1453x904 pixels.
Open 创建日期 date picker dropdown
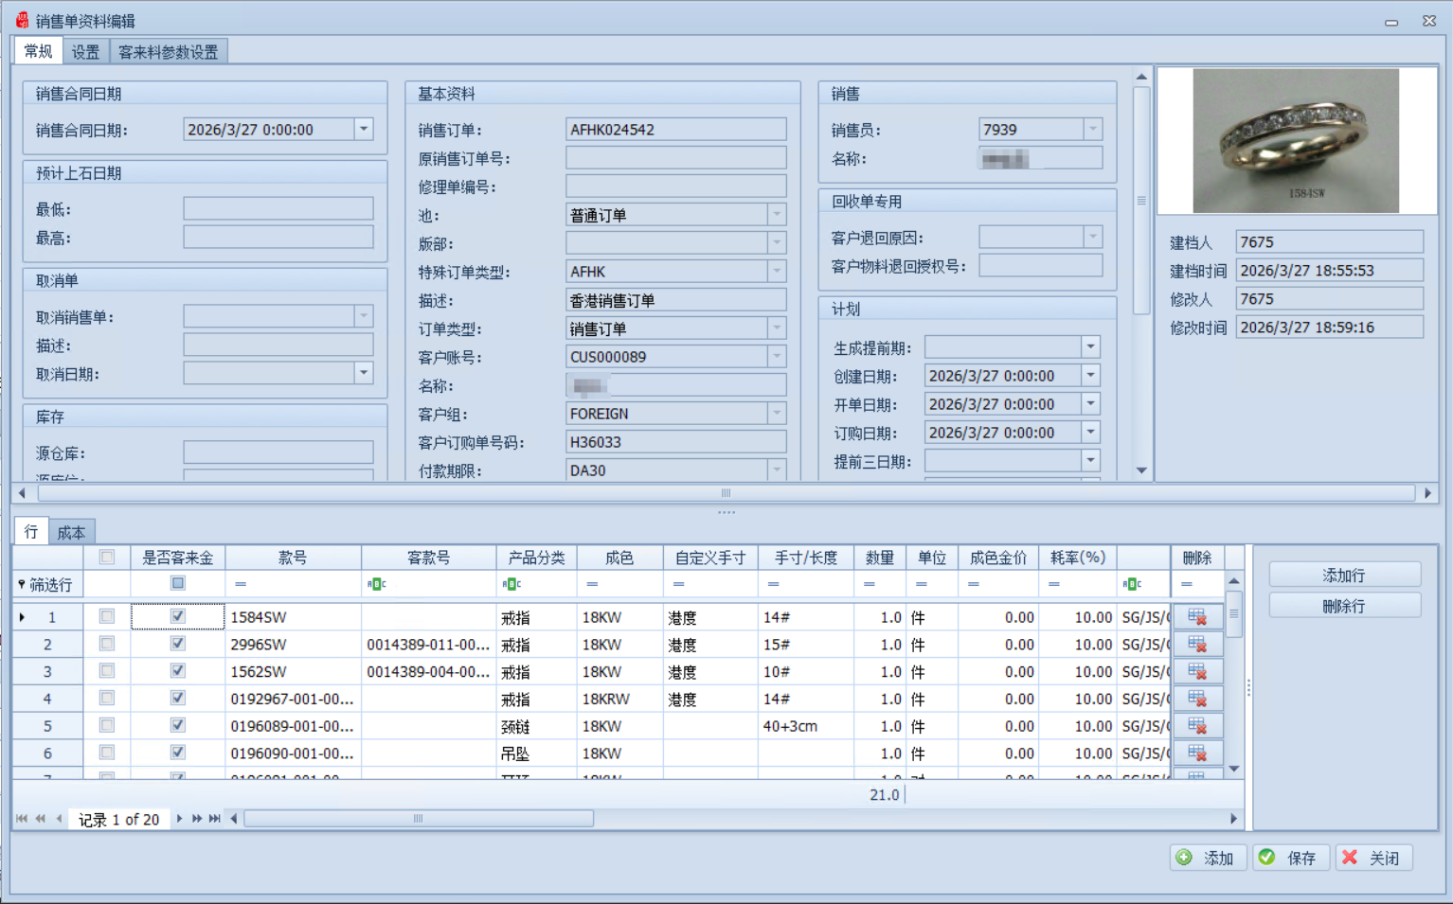pyautogui.click(x=1091, y=376)
